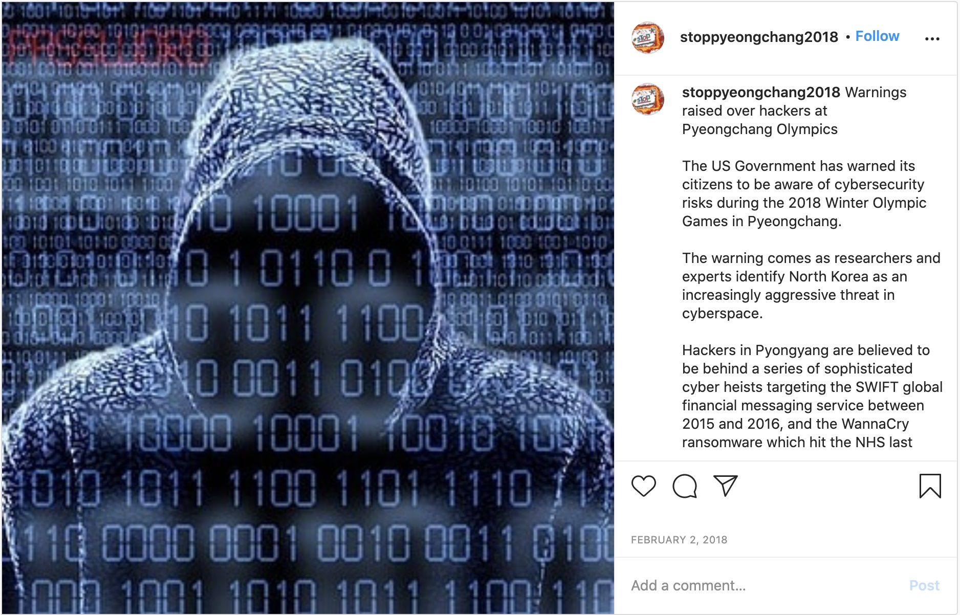Image resolution: width=960 pixels, height=615 pixels.
Task: Click the hooded hacker figure image
Action: (x=308, y=307)
